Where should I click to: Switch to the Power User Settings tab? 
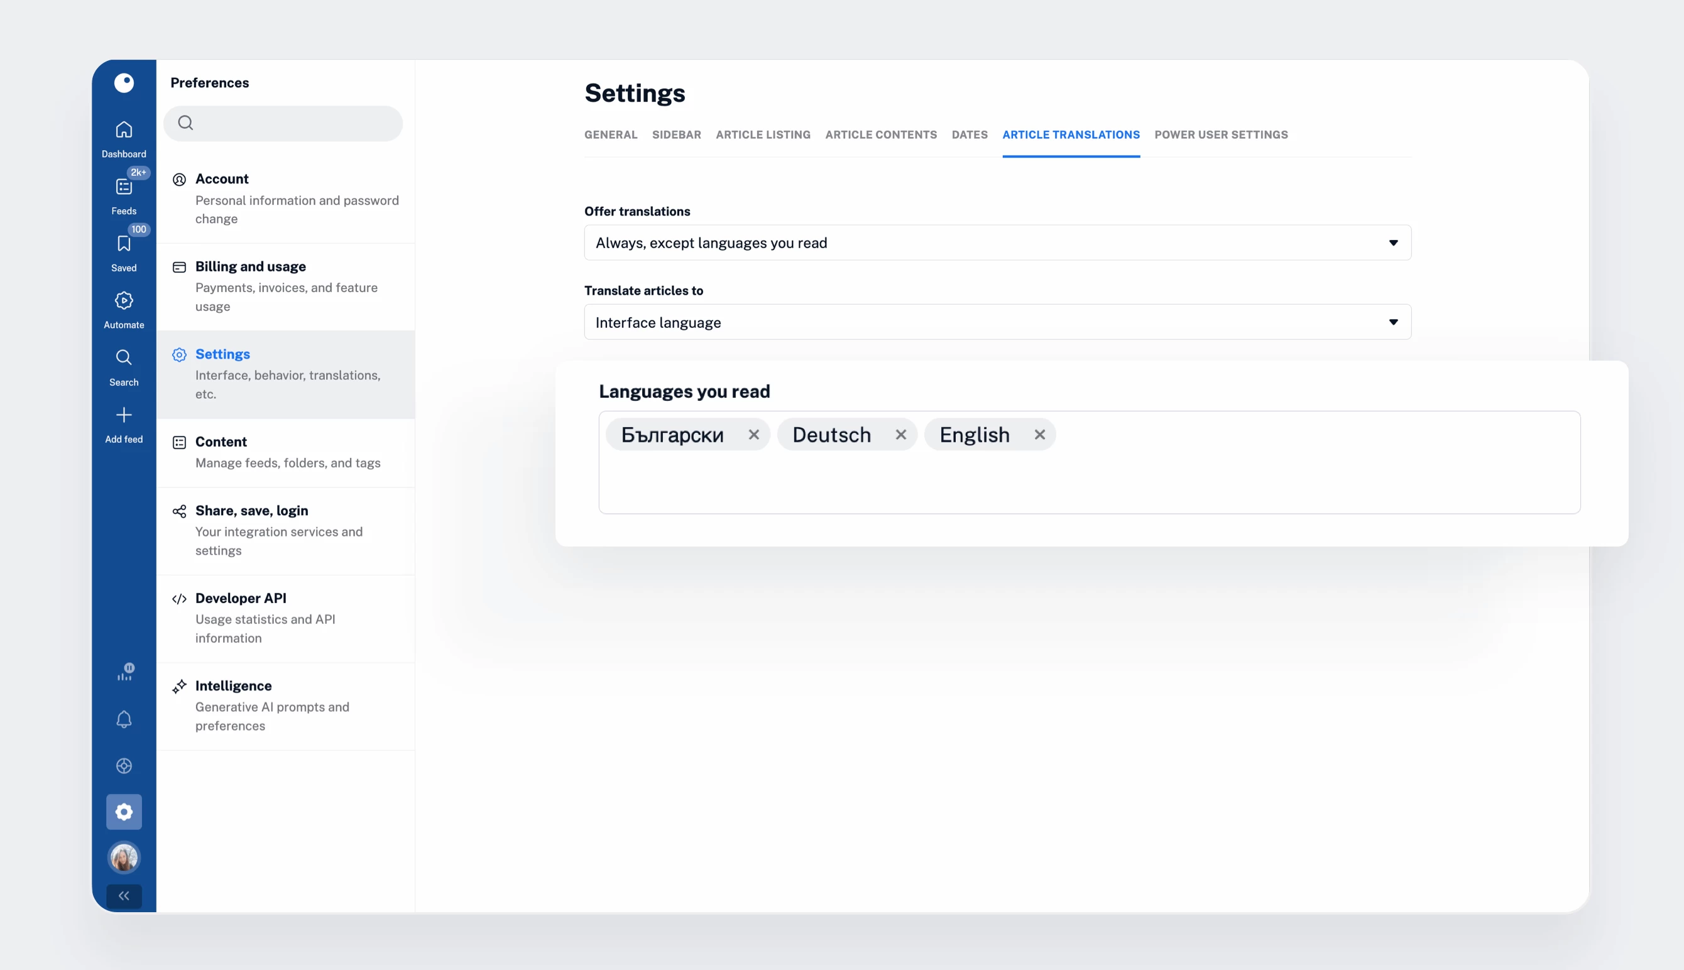[x=1220, y=134]
